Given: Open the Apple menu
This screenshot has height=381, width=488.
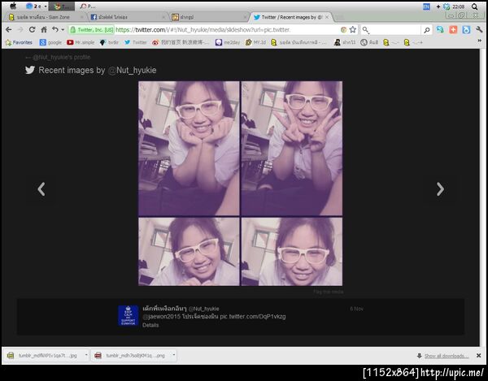Looking at the screenshot, I should (13, 6).
